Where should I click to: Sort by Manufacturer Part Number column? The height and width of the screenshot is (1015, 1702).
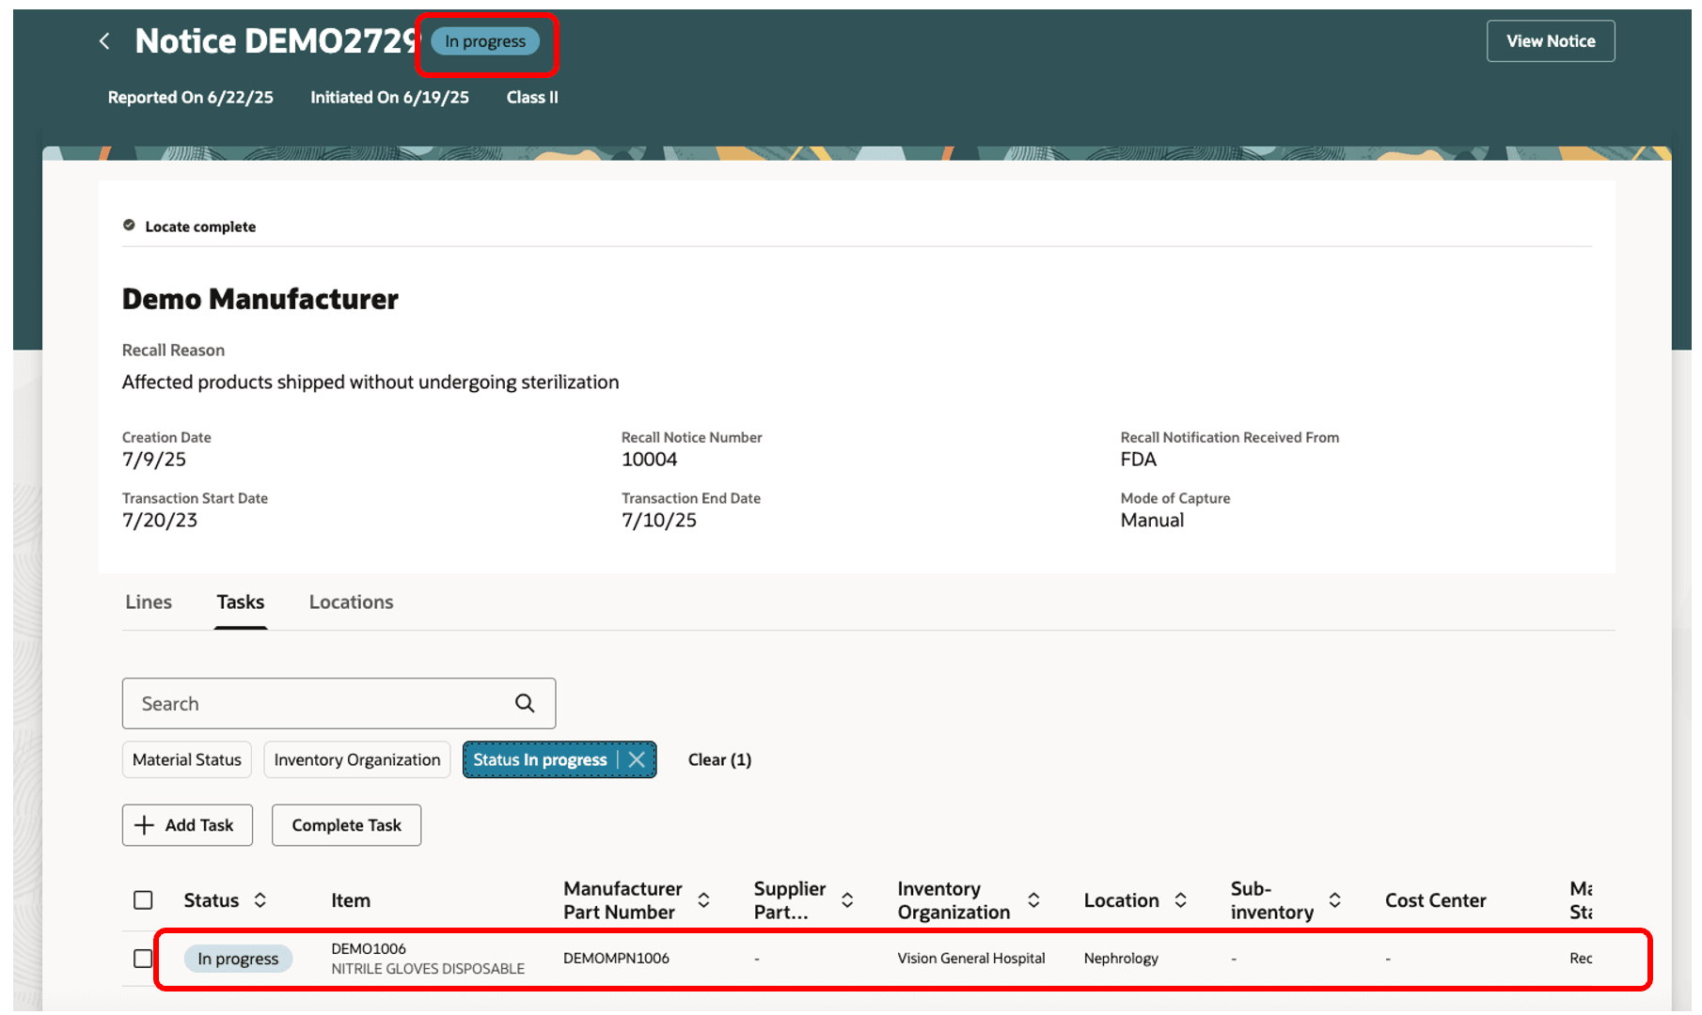coord(703,900)
